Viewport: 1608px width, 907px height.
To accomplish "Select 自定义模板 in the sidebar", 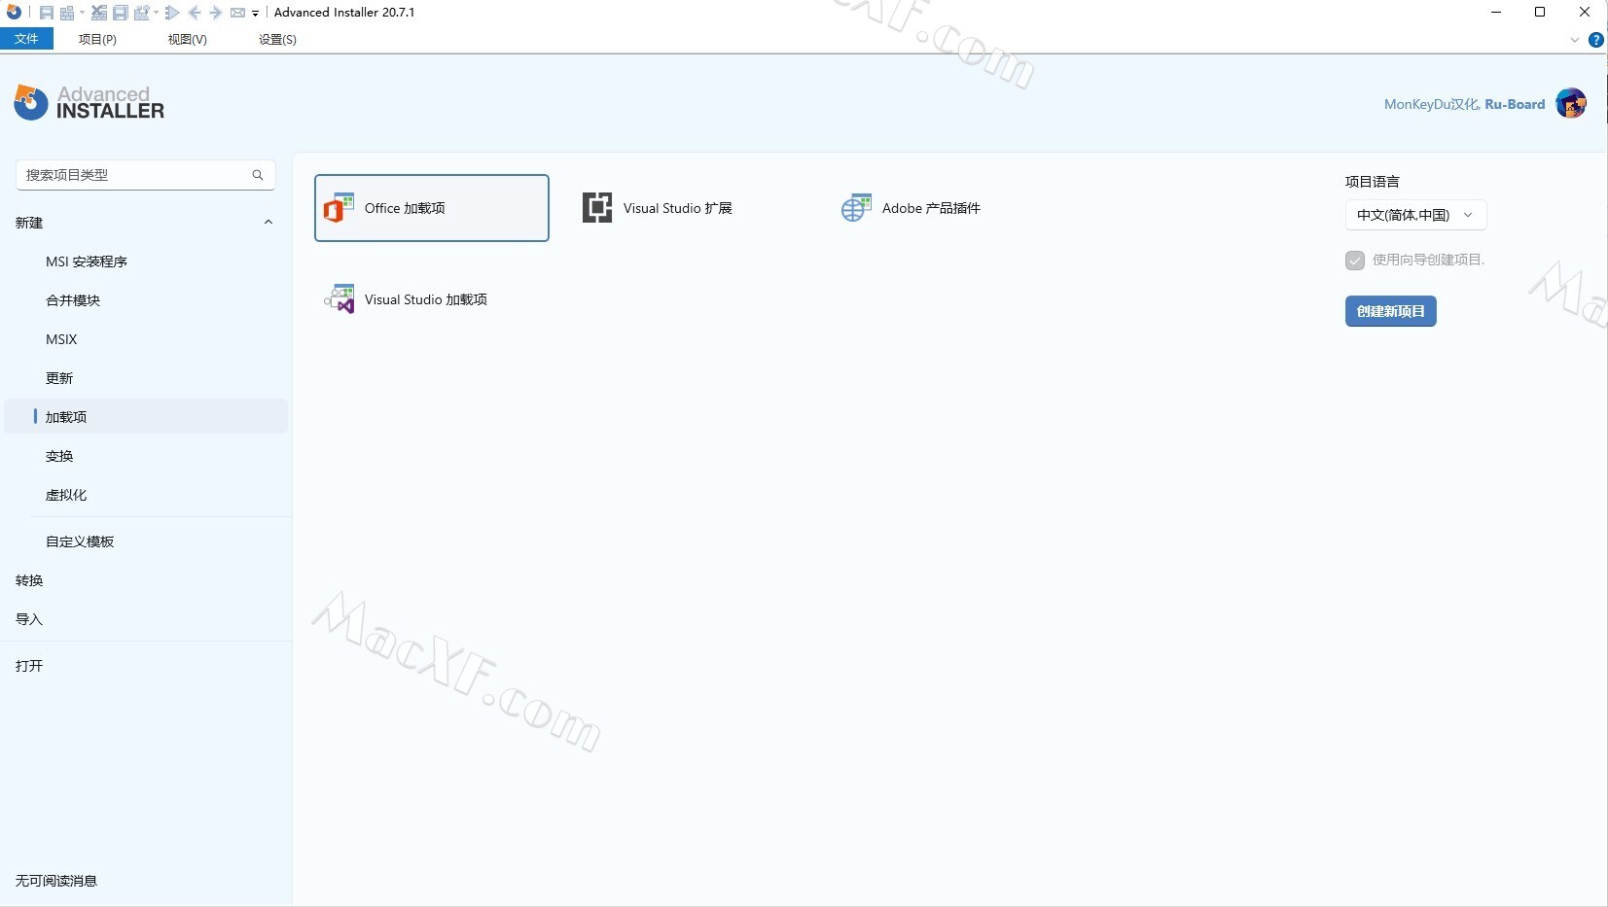I will coord(80,541).
